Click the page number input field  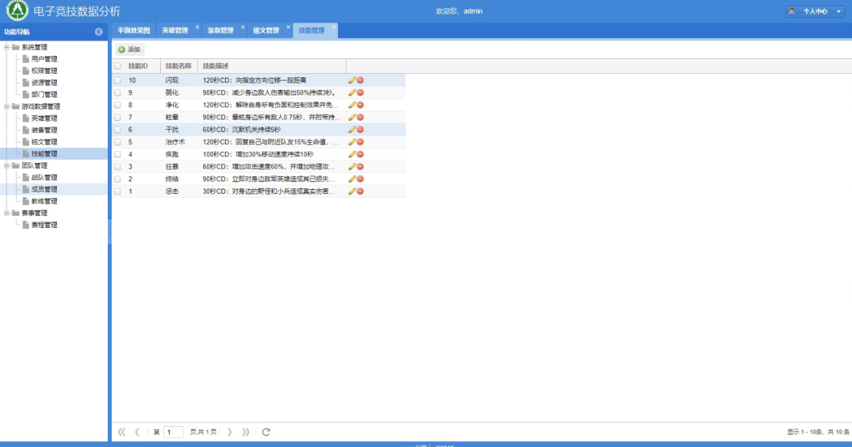tap(173, 431)
